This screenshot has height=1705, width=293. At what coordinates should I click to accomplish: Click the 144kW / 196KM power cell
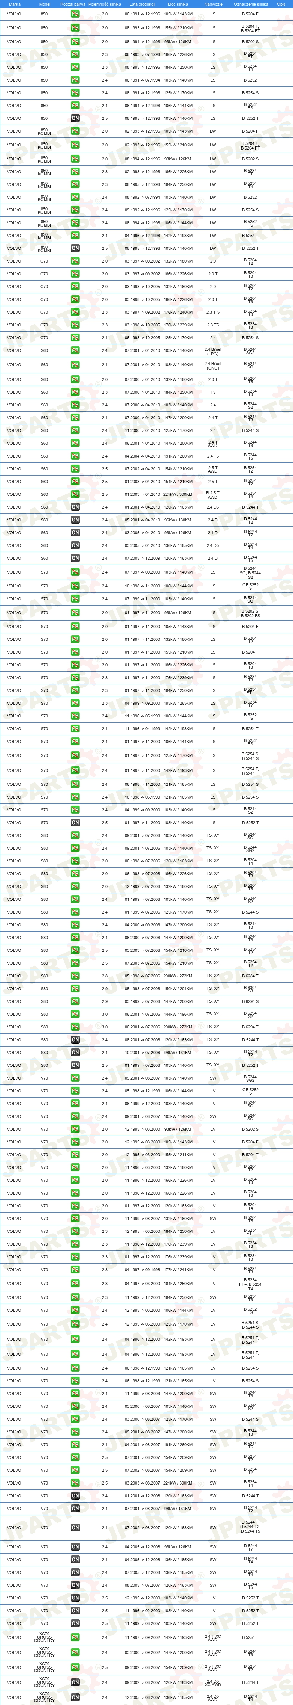click(178, 1014)
